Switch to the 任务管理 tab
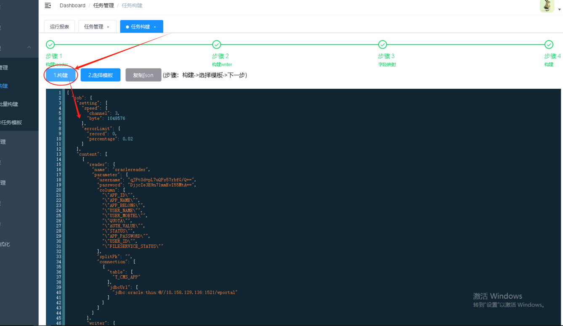This screenshot has height=326, width=563. coord(97,27)
